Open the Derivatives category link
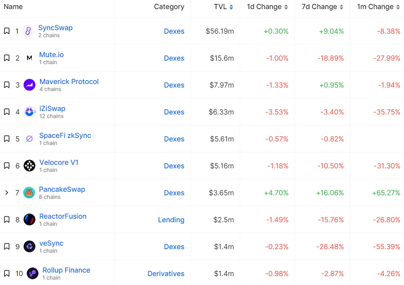404x285 pixels. (166, 274)
